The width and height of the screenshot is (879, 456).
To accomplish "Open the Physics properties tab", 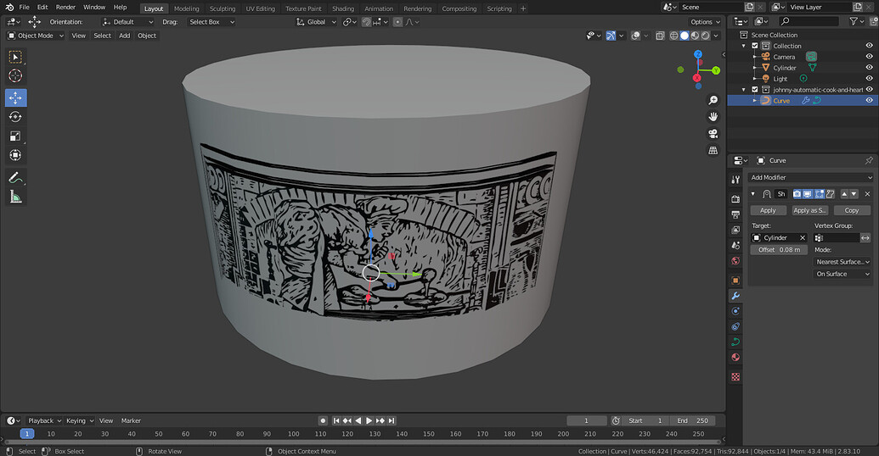I will (x=735, y=311).
